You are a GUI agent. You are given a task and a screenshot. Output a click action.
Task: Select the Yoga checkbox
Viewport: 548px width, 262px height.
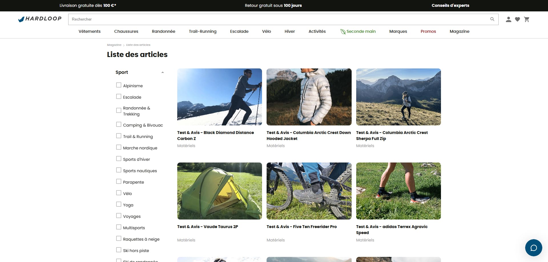coord(119,204)
